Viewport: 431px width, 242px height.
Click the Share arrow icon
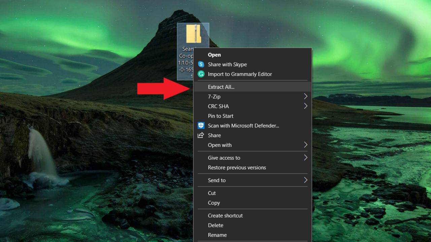pyautogui.click(x=201, y=135)
